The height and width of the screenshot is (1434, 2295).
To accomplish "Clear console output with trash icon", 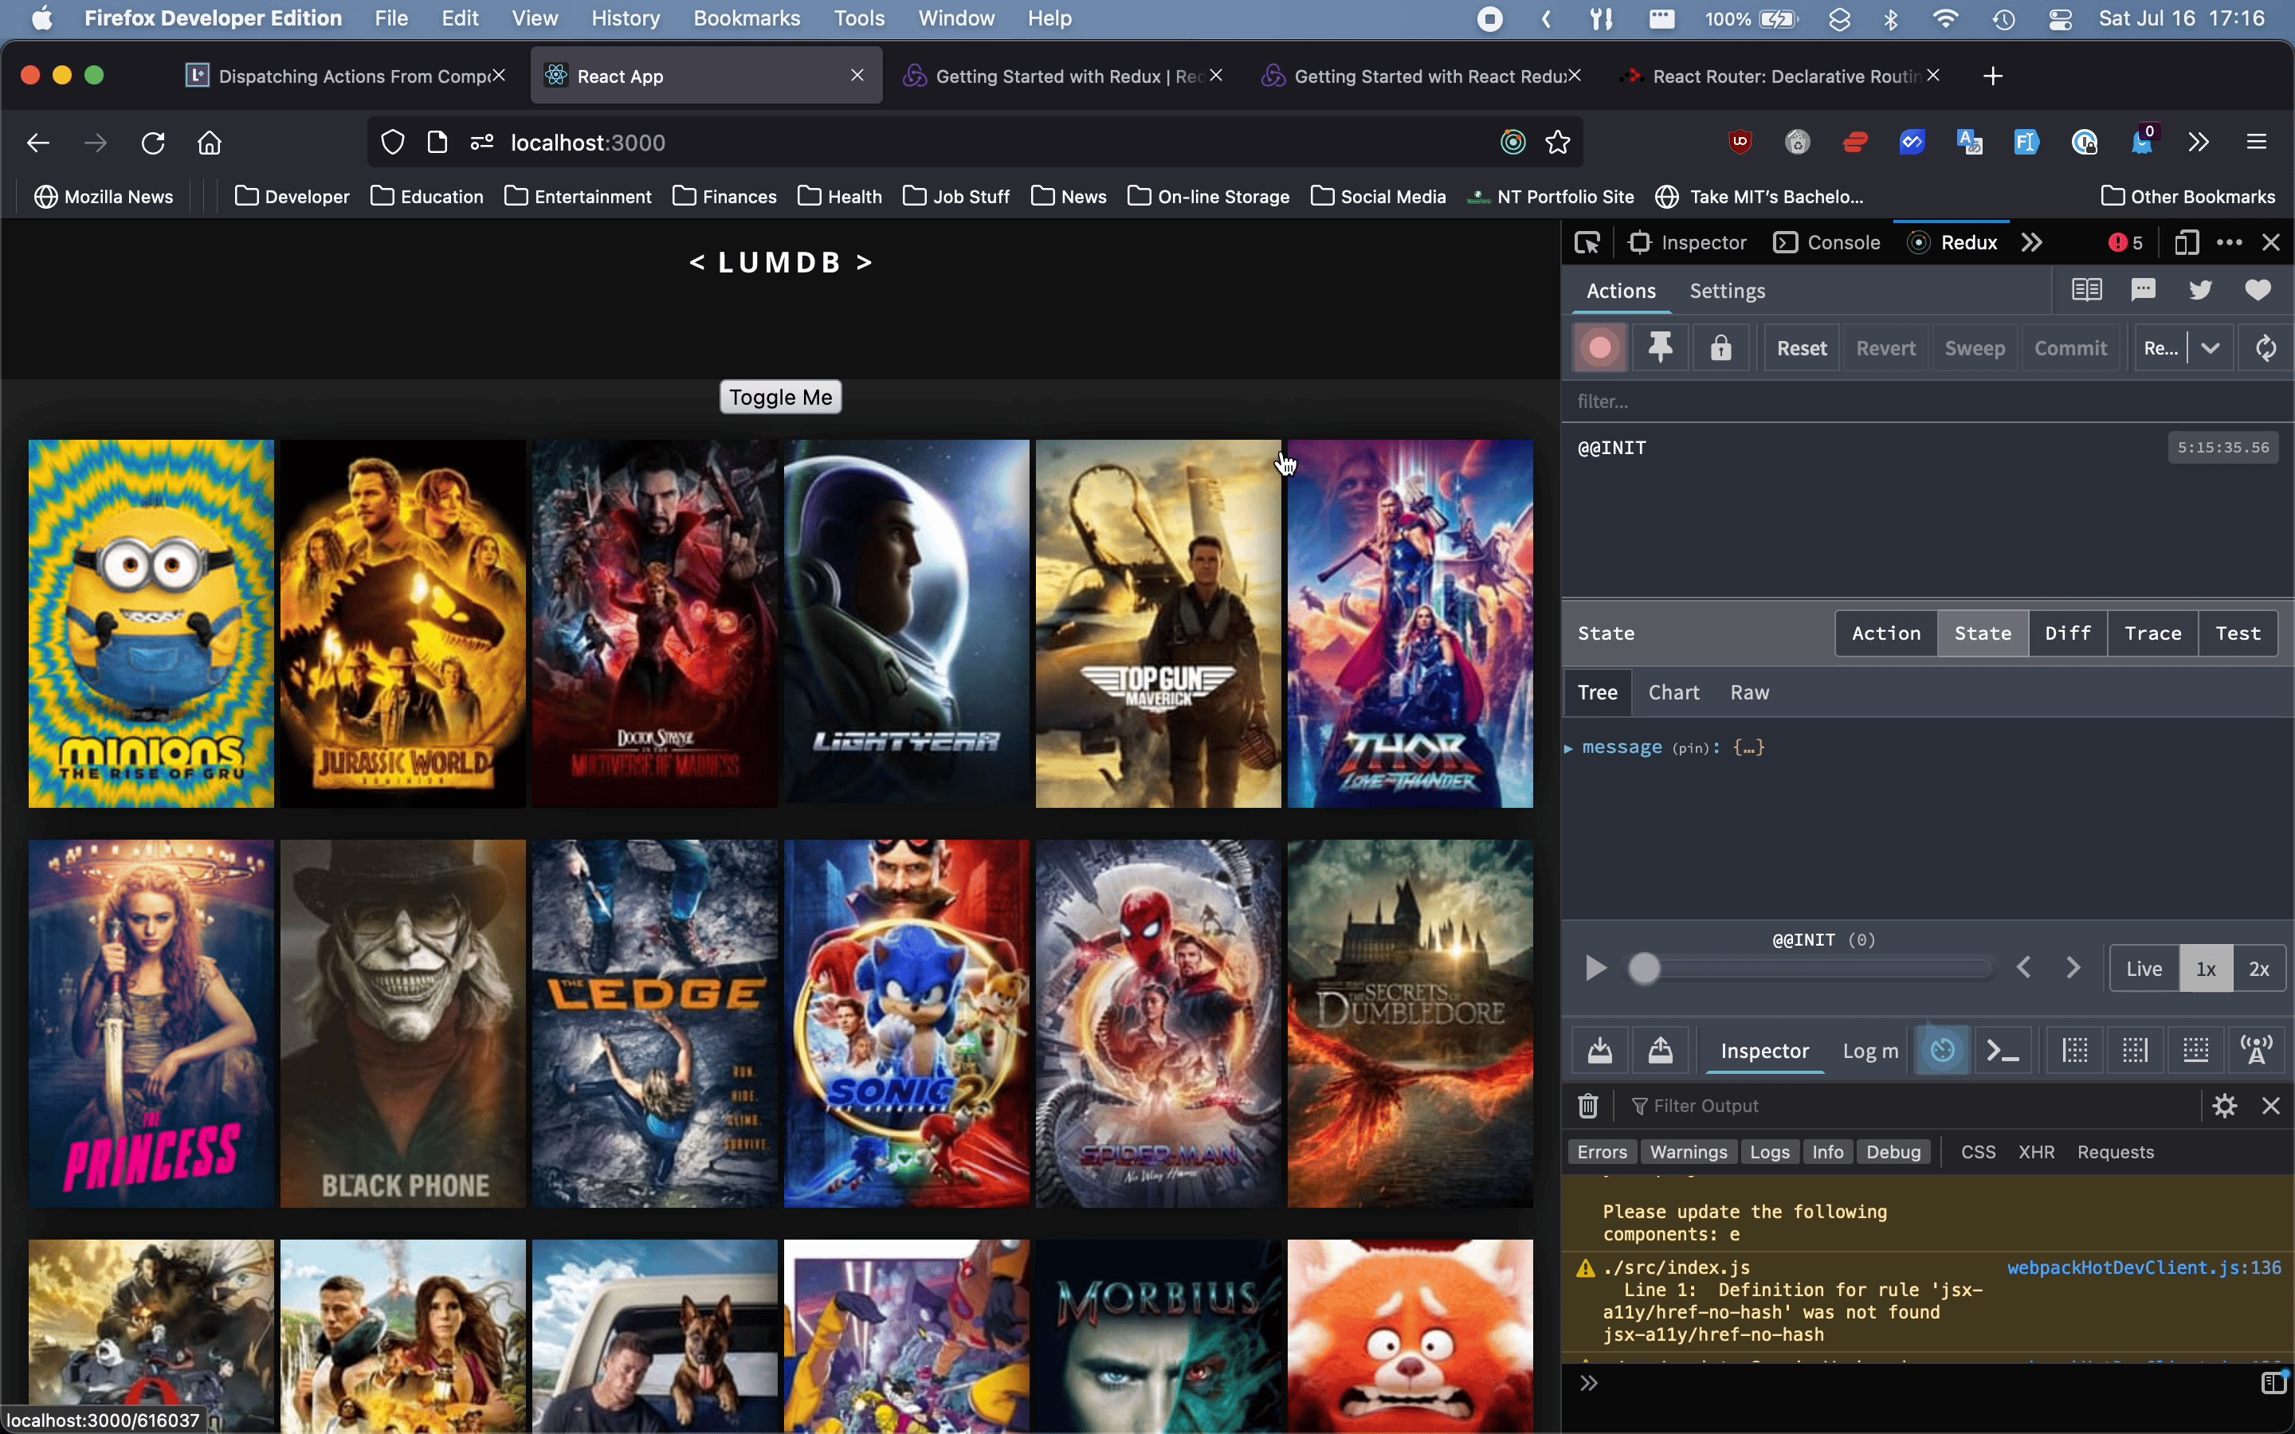I will point(1588,1106).
